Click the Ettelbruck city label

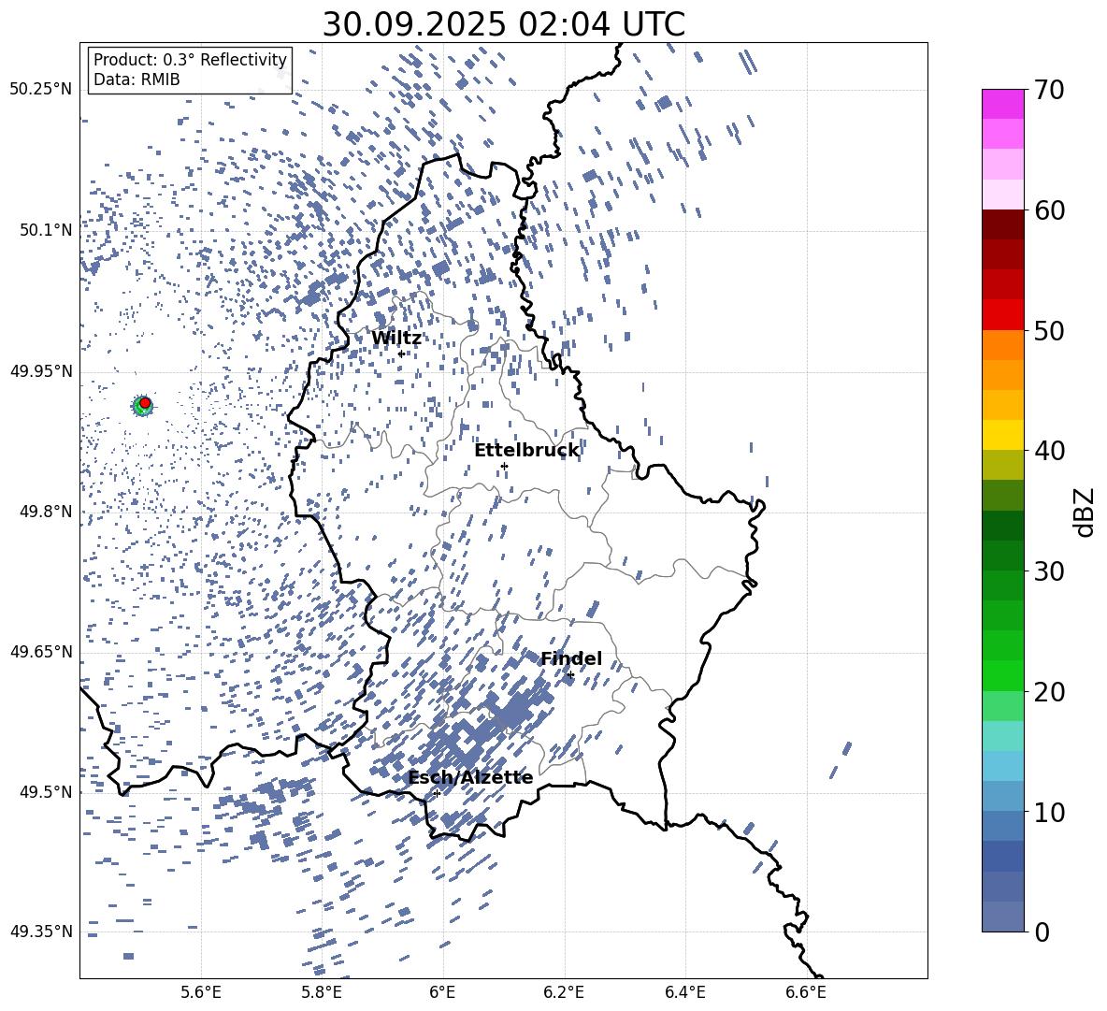pos(526,451)
